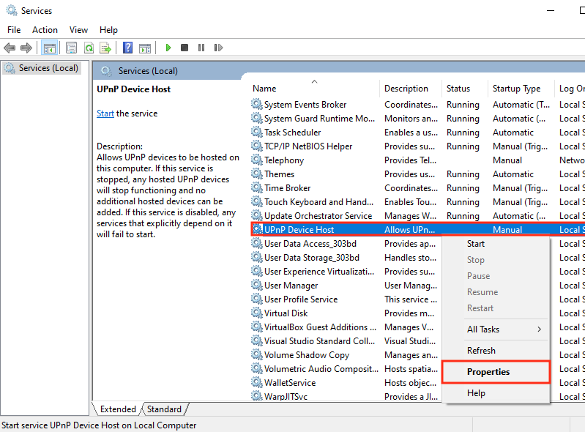Click the Restart Service toolbar icon
585x432 pixels.
tap(217, 48)
